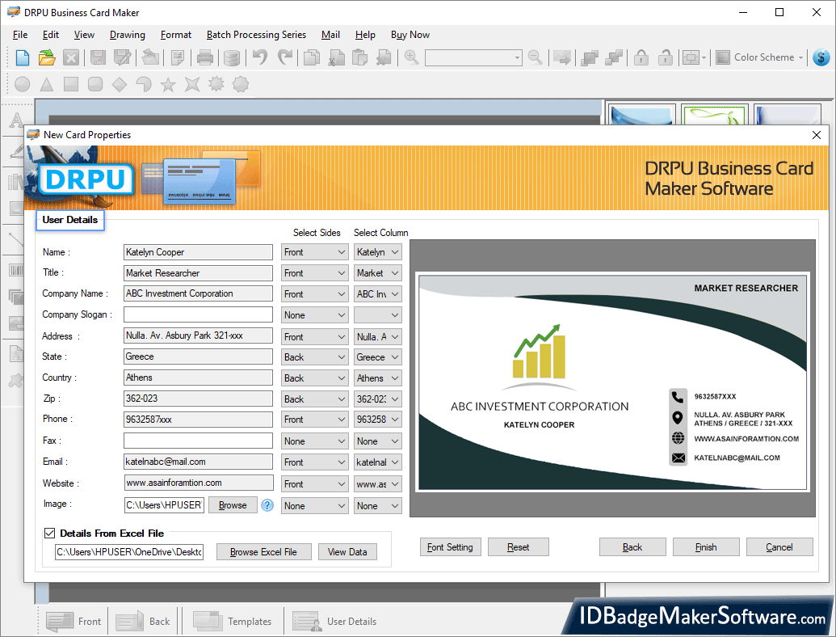Create a new card design
This screenshot has height=637, width=836.
click(21, 57)
